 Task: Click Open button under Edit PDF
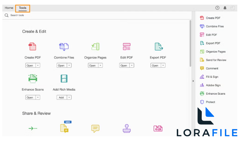[x=125, y=65]
